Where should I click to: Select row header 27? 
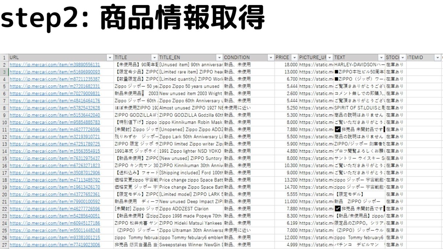(4, 245)
